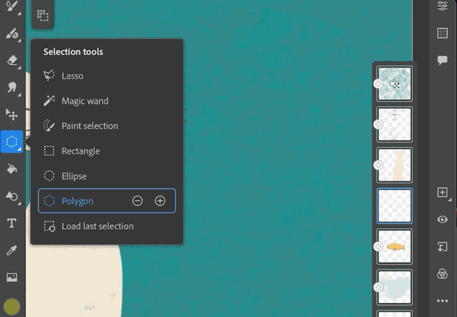The width and height of the screenshot is (457, 317).
Task: Select the beige cat silhouette layer thumbnail
Action: (395, 165)
